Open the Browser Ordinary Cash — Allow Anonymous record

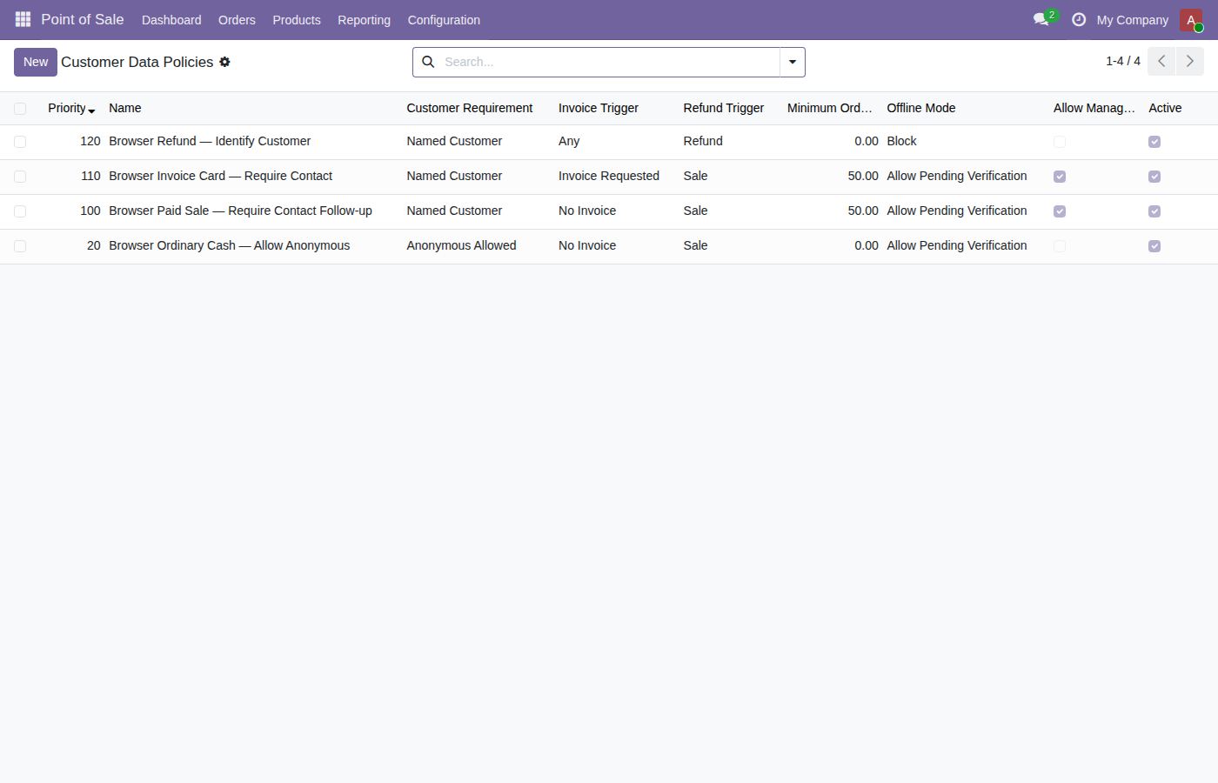pyautogui.click(x=230, y=245)
